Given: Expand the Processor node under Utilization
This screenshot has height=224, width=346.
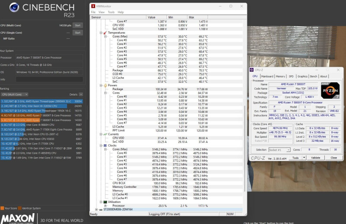Looking at the screenshot, I should 105,206.
